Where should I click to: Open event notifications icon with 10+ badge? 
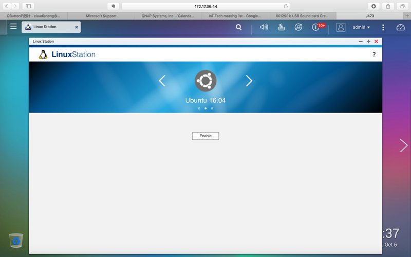[316, 27]
